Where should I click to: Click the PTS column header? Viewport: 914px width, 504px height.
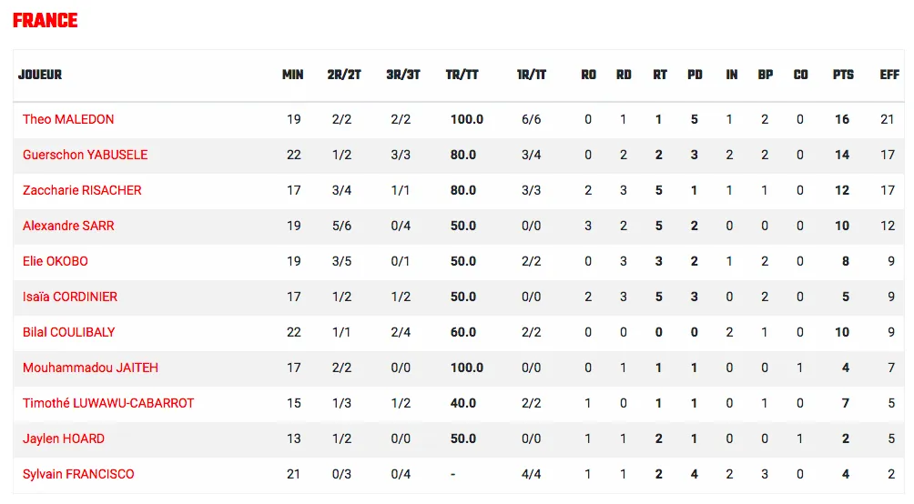point(843,75)
